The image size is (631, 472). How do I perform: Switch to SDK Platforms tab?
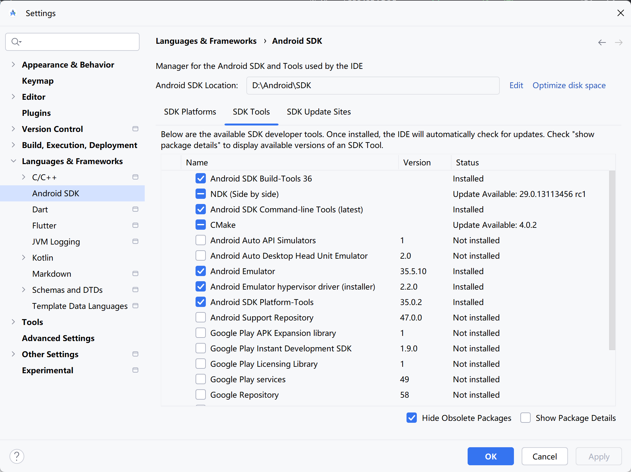(190, 112)
